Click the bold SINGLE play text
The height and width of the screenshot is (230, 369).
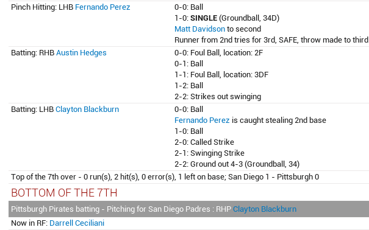pyautogui.click(x=204, y=18)
